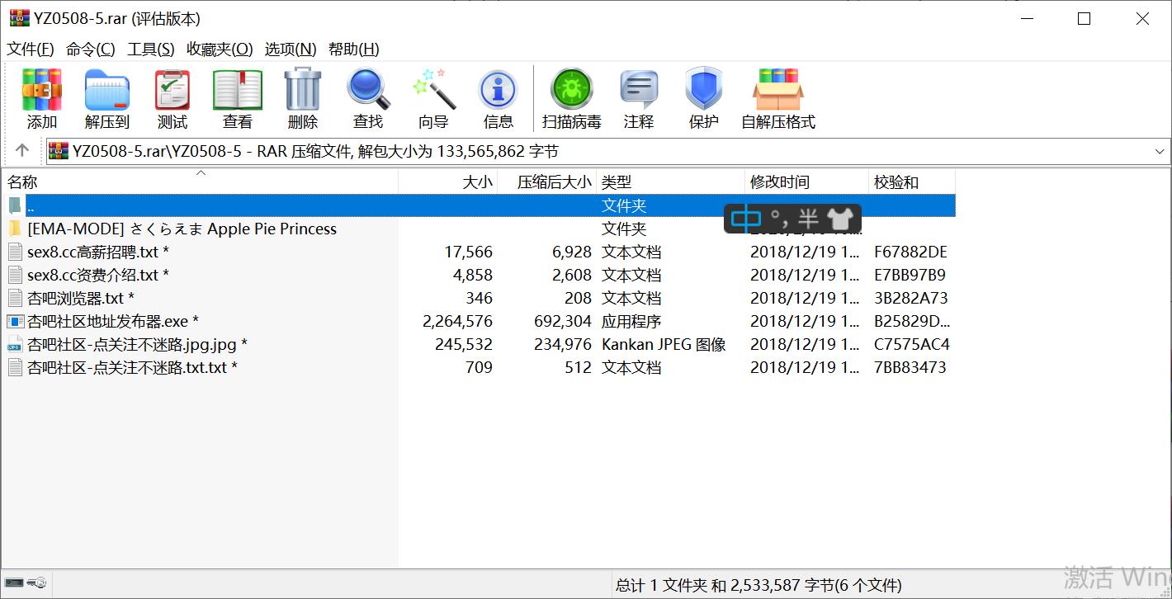Click the 自解压格式 (SFX) icon
Viewport: 1172px width, 599px height.
click(778, 99)
